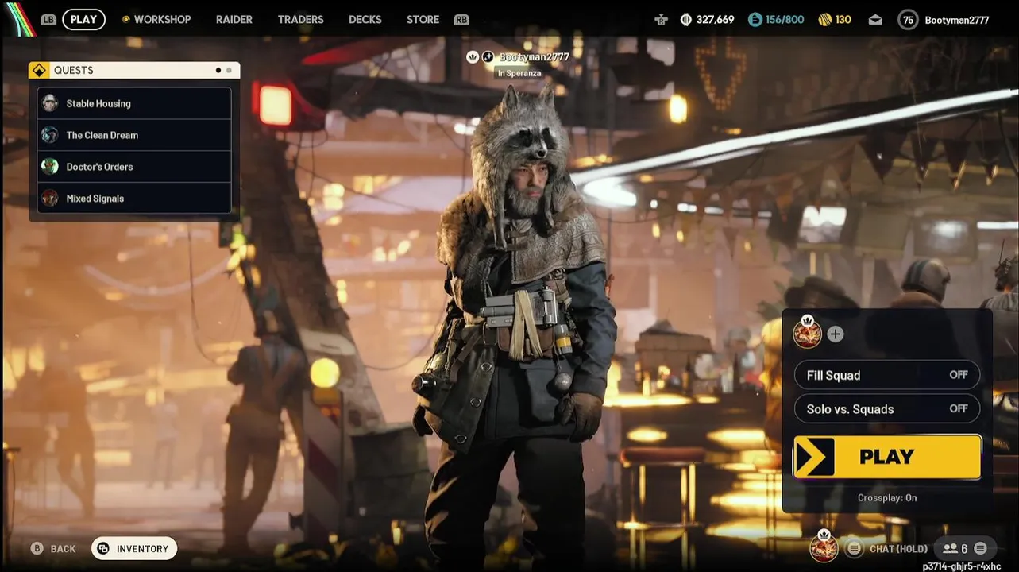Toggle the Fill Squad option
The image size is (1019, 572).
pyautogui.click(x=887, y=375)
